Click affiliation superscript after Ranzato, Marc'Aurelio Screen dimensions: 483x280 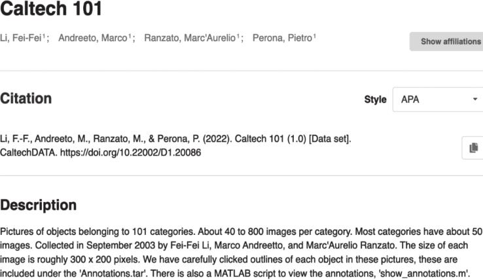tap(238, 37)
